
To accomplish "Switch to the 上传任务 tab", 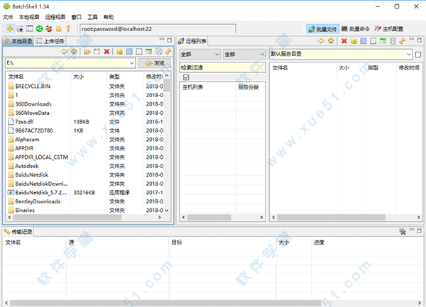I will (x=50, y=41).
